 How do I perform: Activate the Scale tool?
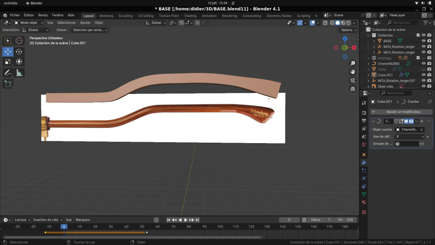(x=8, y=62)
